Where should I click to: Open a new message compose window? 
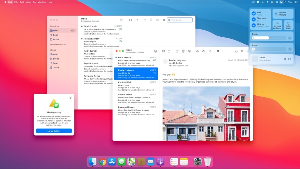tap(169, 51)
